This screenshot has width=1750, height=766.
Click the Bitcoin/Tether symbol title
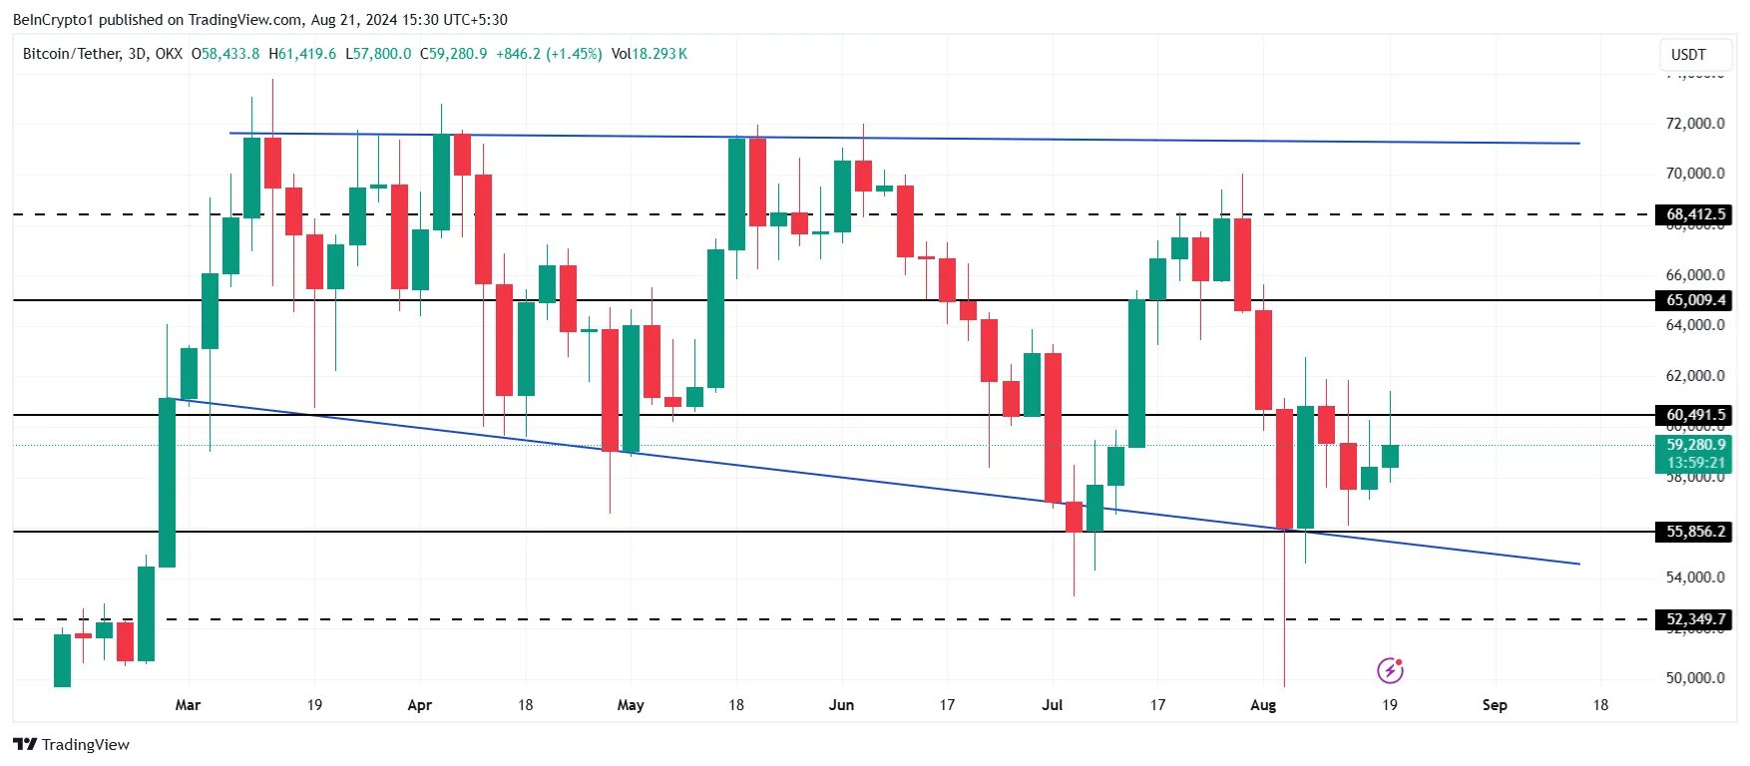[71, 54]
